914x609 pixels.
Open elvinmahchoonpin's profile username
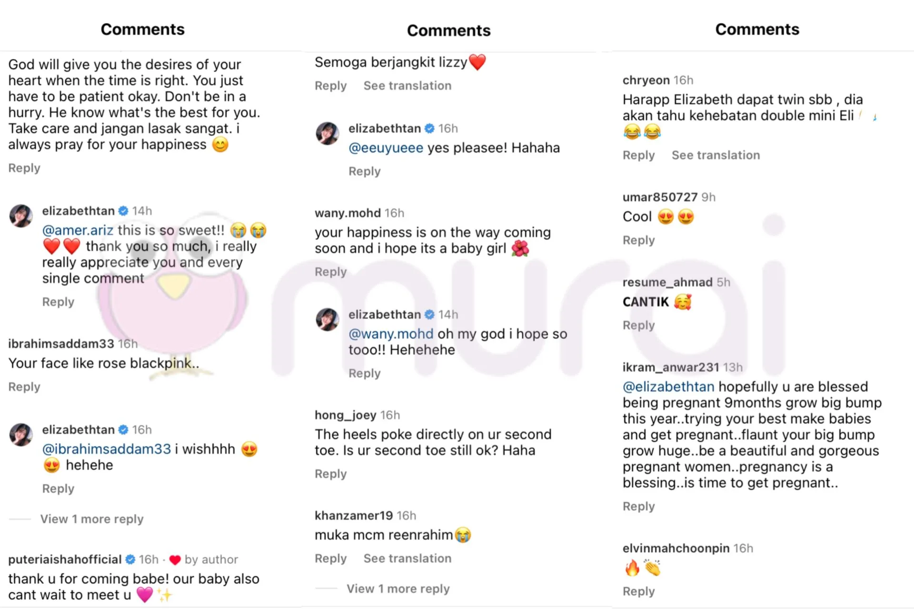pos(676,549)
